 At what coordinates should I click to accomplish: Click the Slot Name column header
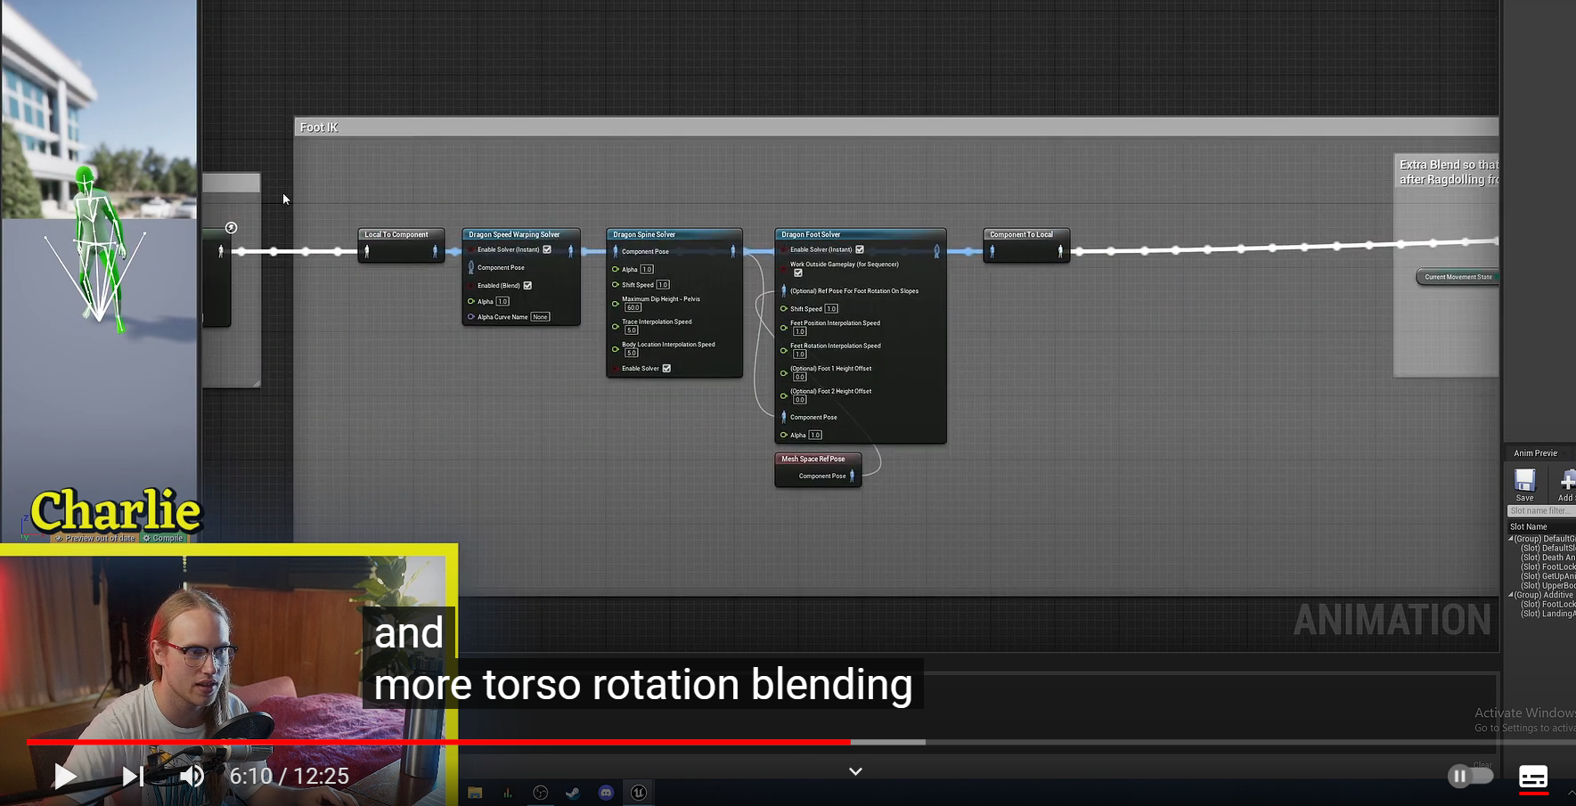[1528, 526]
